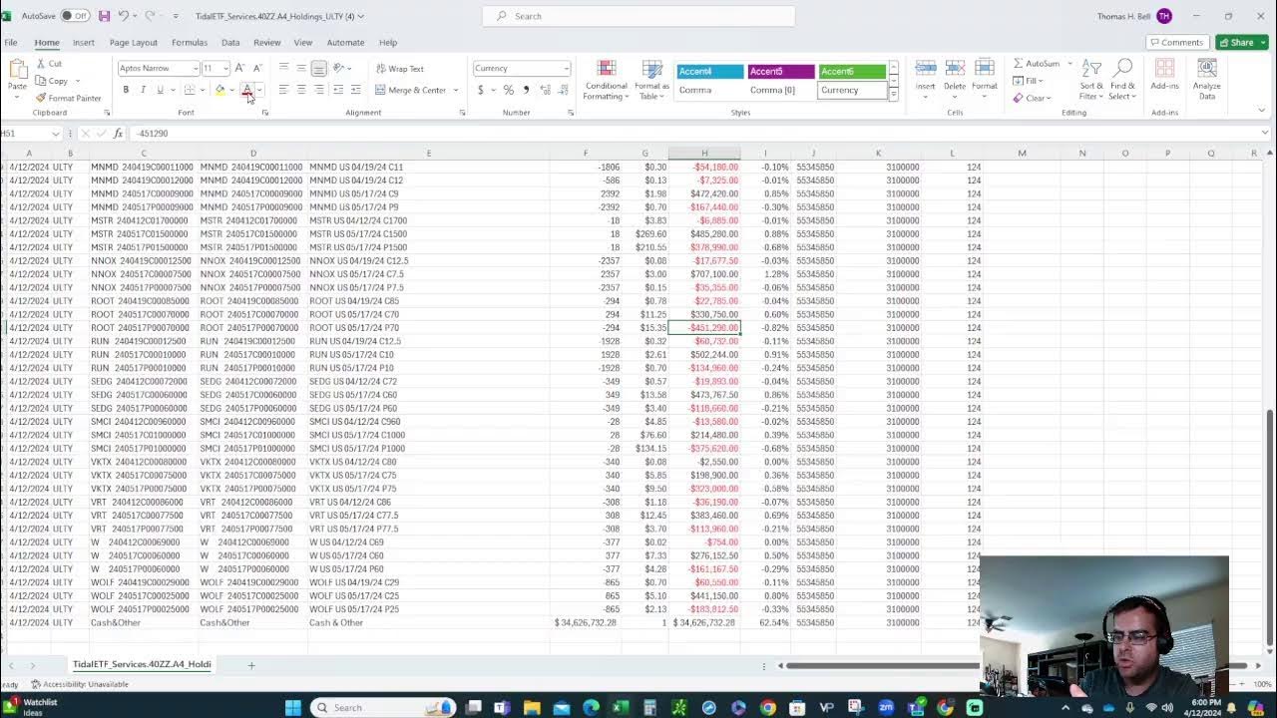Apply the Currency cell style
The image size is (1277, 718).
pyautogui.click(x=852, y=90)
